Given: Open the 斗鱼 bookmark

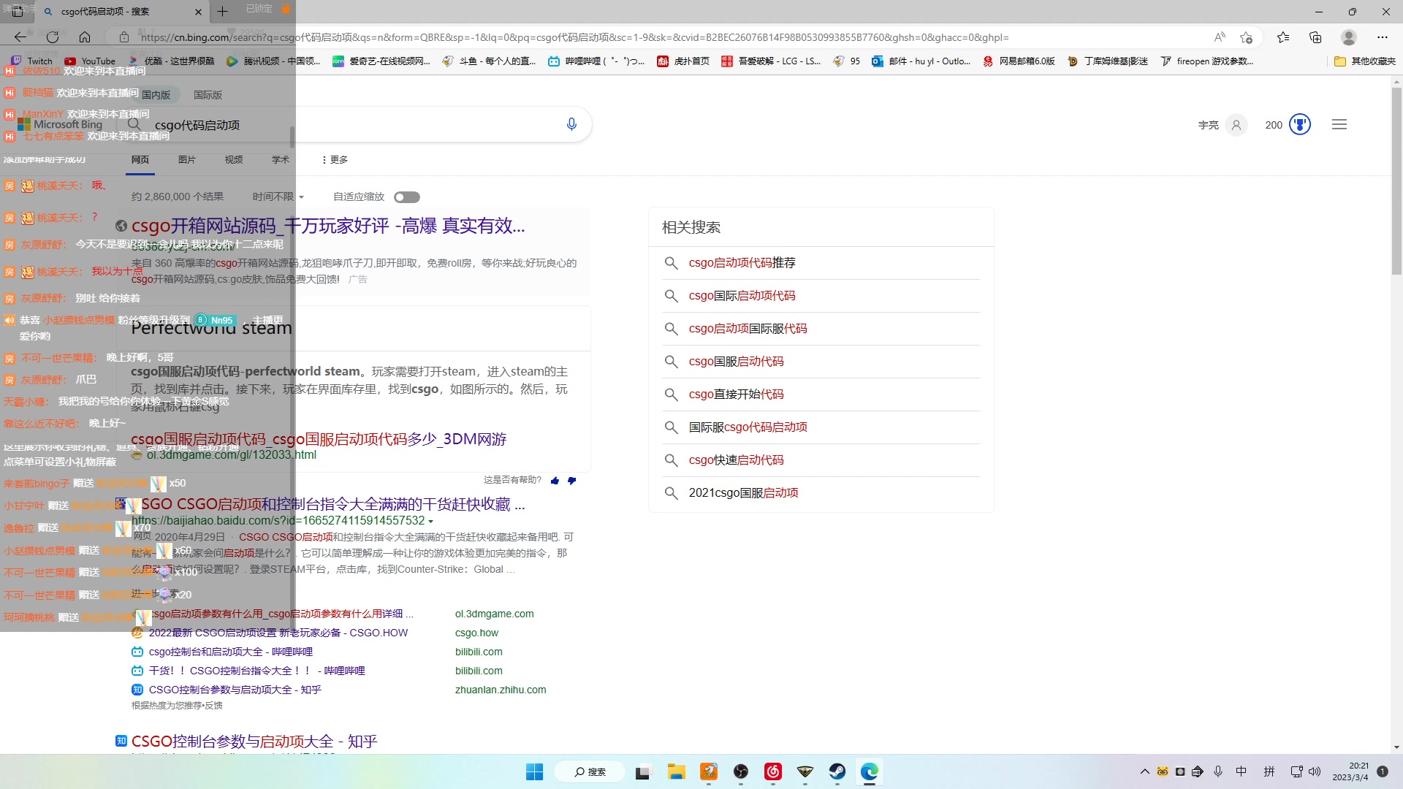Looking at the screenshot, I should click(x=489, y=61).
